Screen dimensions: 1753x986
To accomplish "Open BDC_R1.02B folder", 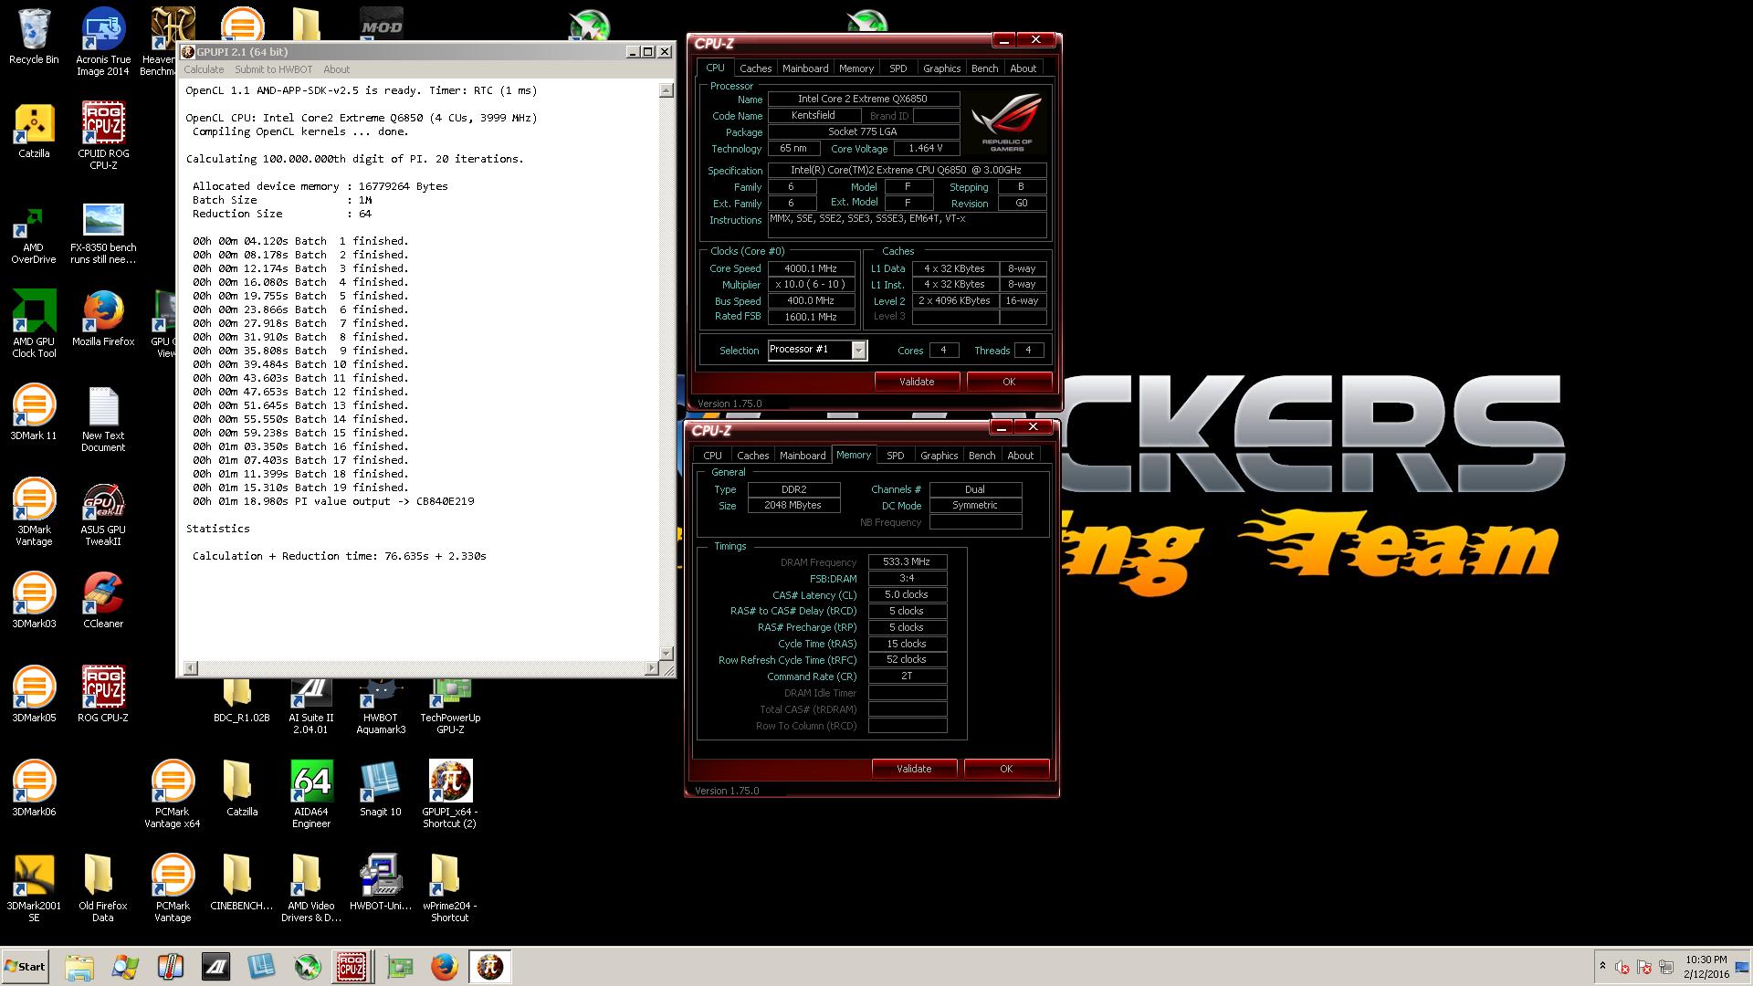I will [242, 700].
